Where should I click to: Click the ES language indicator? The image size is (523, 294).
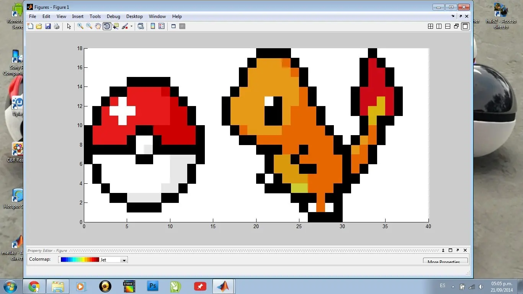[x=443, y=286]
